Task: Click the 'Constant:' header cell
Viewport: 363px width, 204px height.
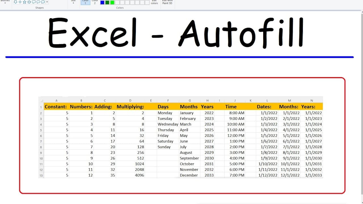Action: click(x=56, y=107)
